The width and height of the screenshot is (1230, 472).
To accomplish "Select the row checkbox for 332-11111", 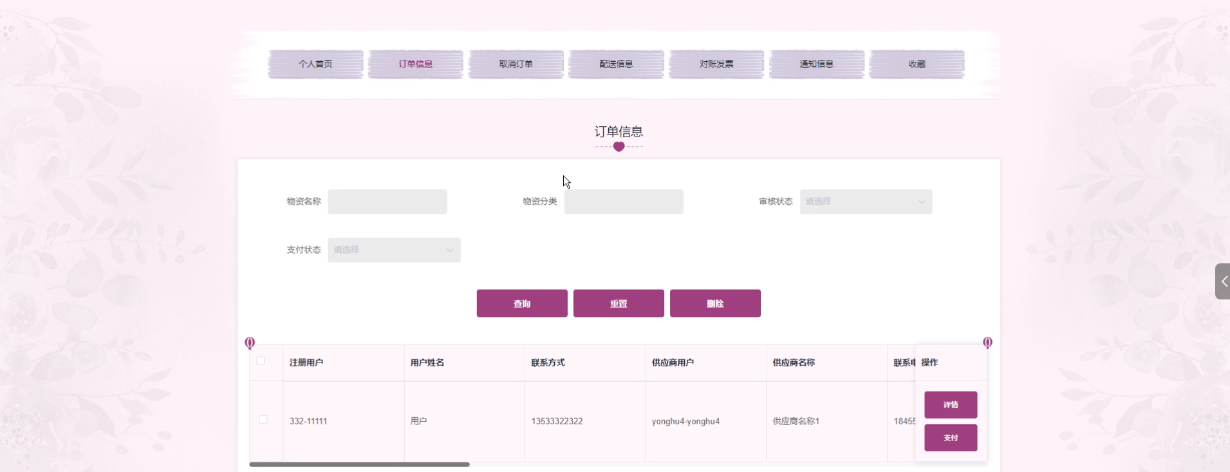I will click(x=263, y=420).
